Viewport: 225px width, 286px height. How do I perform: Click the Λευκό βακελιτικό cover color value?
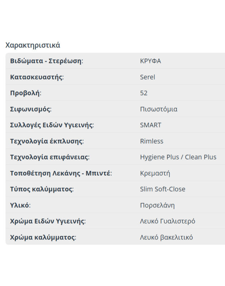pyautogui.click(x=166, y=237)
